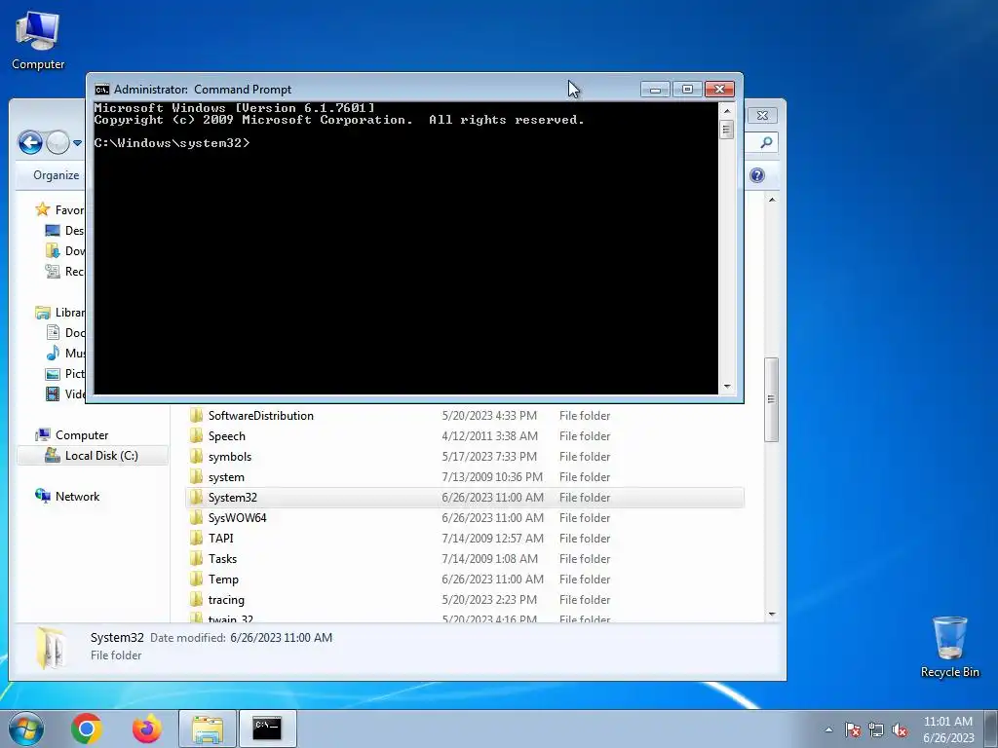The height and width of the screenshot is (748, 998).
Task: Open the muted volume tray icon
Action: click(x=900, y=730)
